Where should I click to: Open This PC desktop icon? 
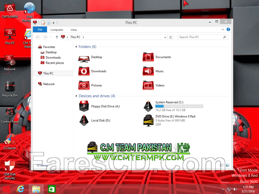[x=10, y=37]
